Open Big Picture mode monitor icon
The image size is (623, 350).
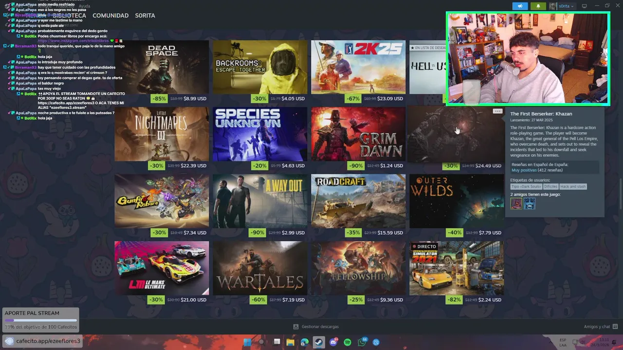(585, 6)
